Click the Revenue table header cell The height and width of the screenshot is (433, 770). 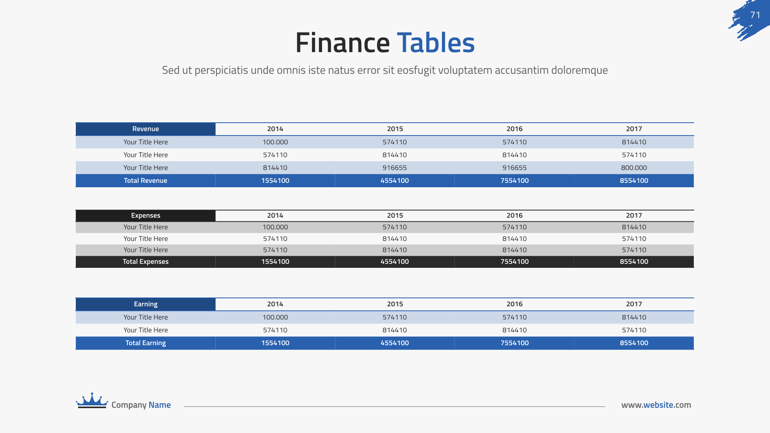pyautogui.click(x=146, y=129)
